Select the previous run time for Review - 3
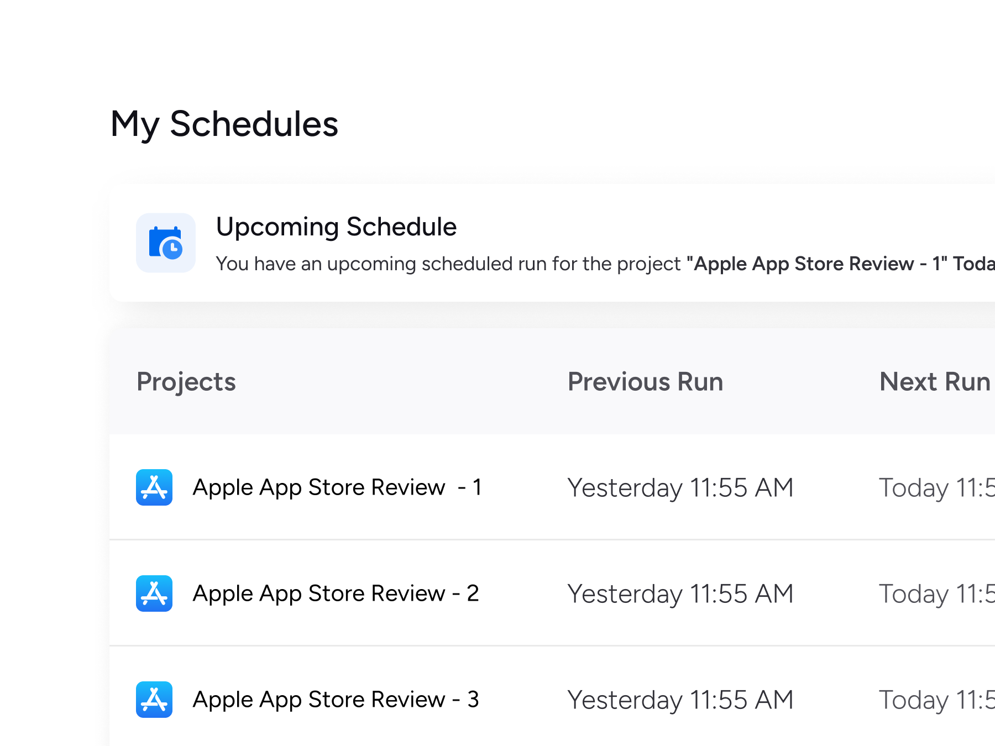The image size is (995, 746). 680,700
